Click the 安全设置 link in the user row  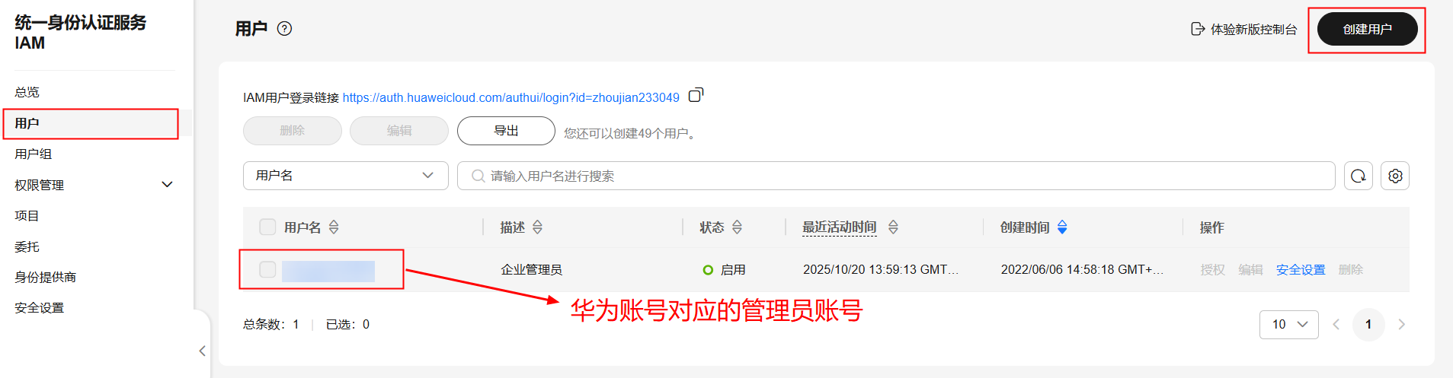(1301, 270)
